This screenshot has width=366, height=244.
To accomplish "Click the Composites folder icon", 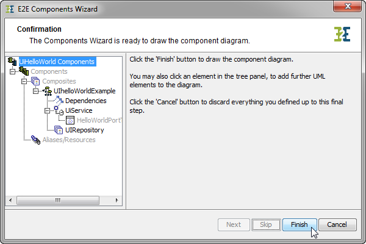I will tap(35, 81).
